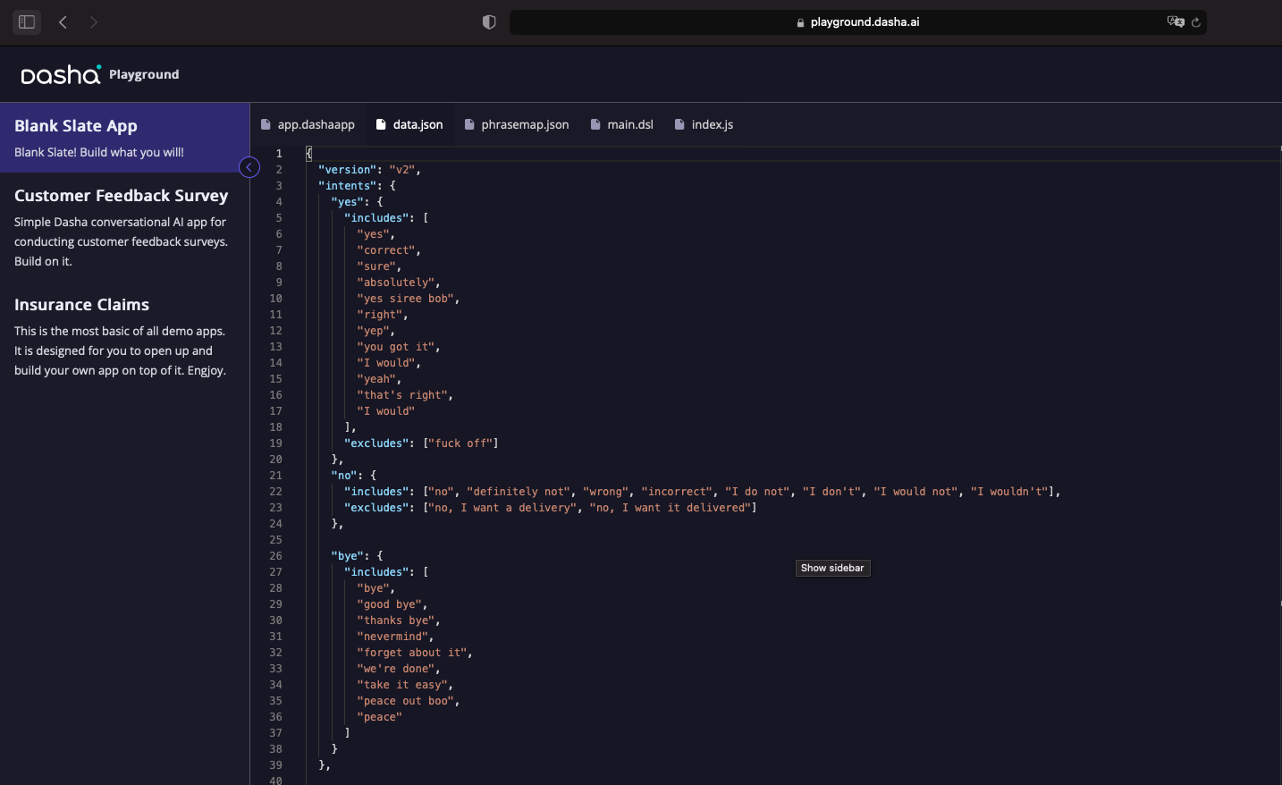The width and height of the screenshot is (1282, 785).
Task: Toggle the browser sidebar icon
Action: (x=27, y=22)
